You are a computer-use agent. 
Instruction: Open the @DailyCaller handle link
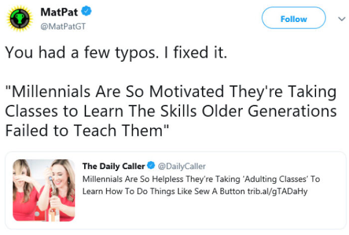(181, 166)
